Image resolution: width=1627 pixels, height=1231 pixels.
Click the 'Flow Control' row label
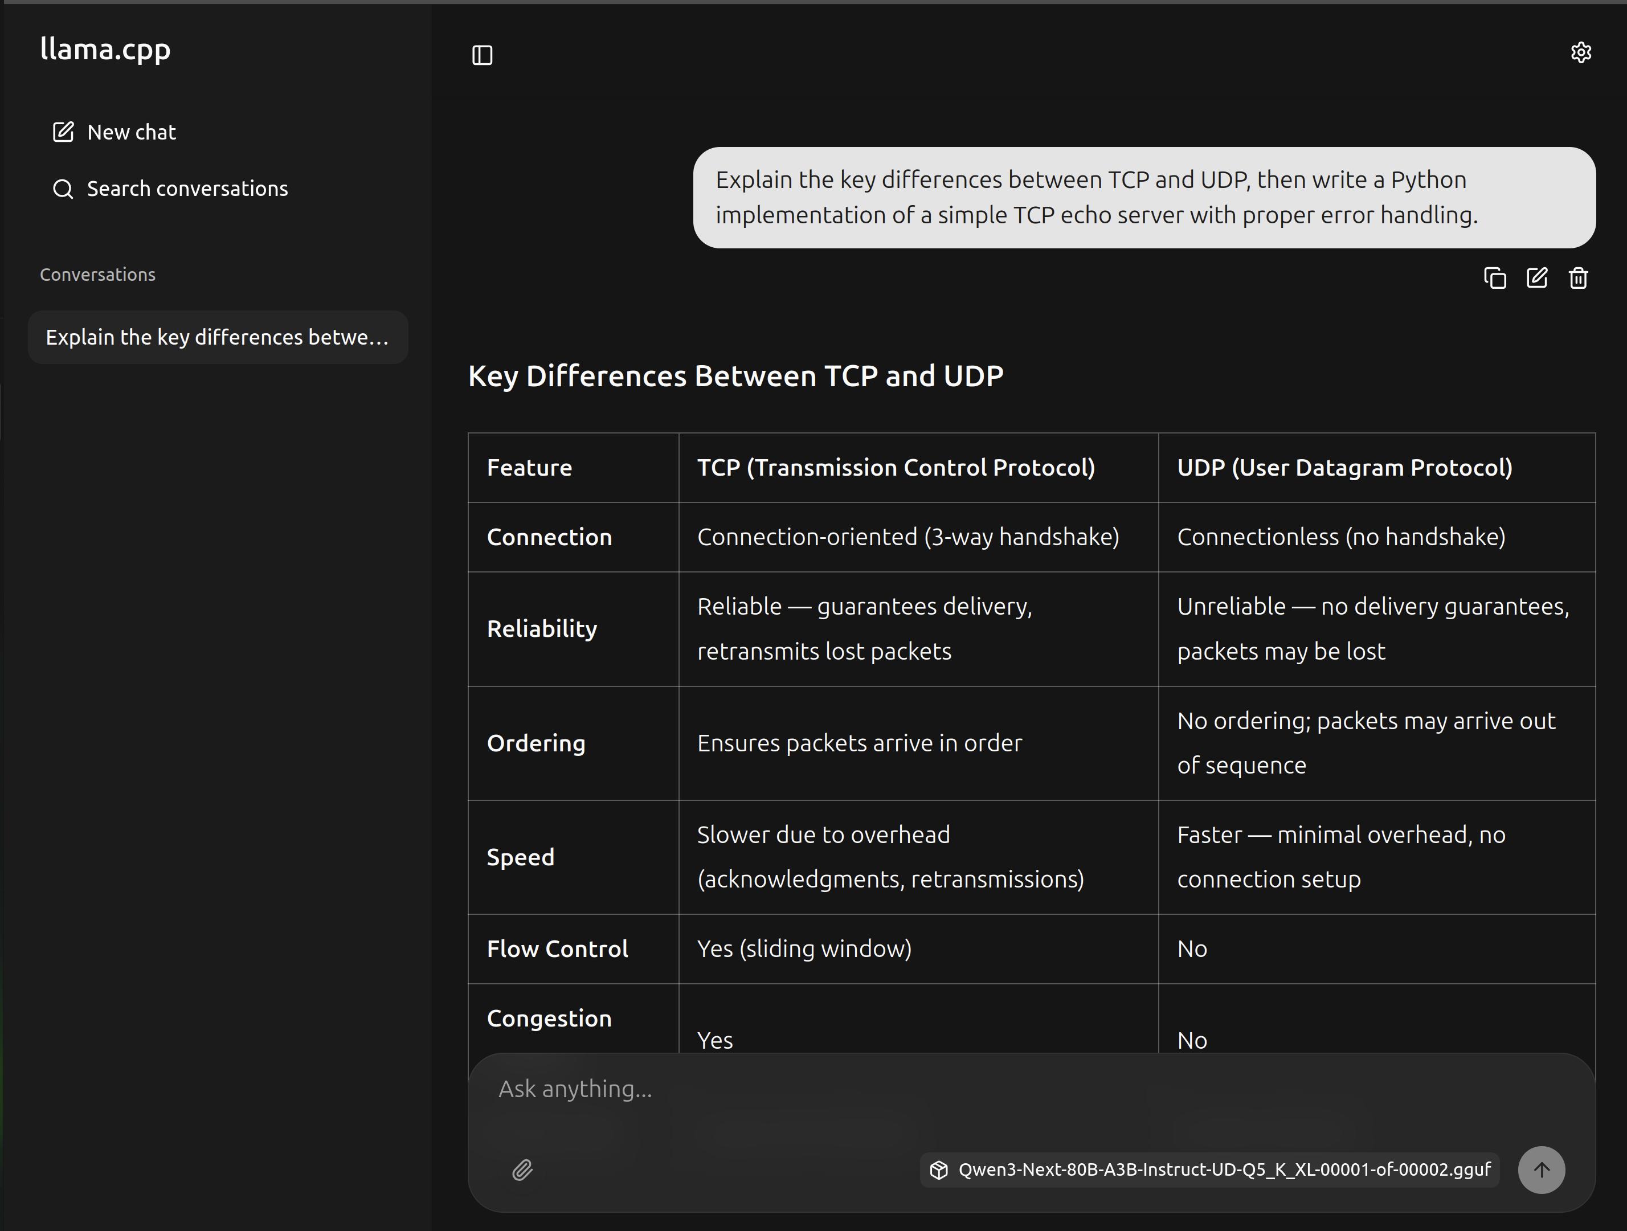coord(558,948)
